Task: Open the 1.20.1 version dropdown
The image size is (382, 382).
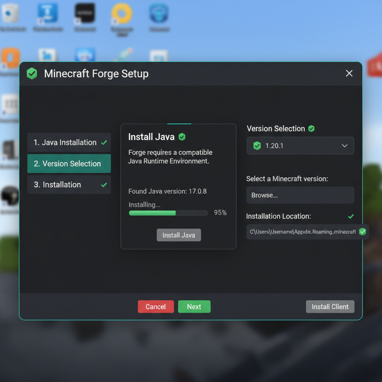Action: pyautogui.click(x=300, y=146)
